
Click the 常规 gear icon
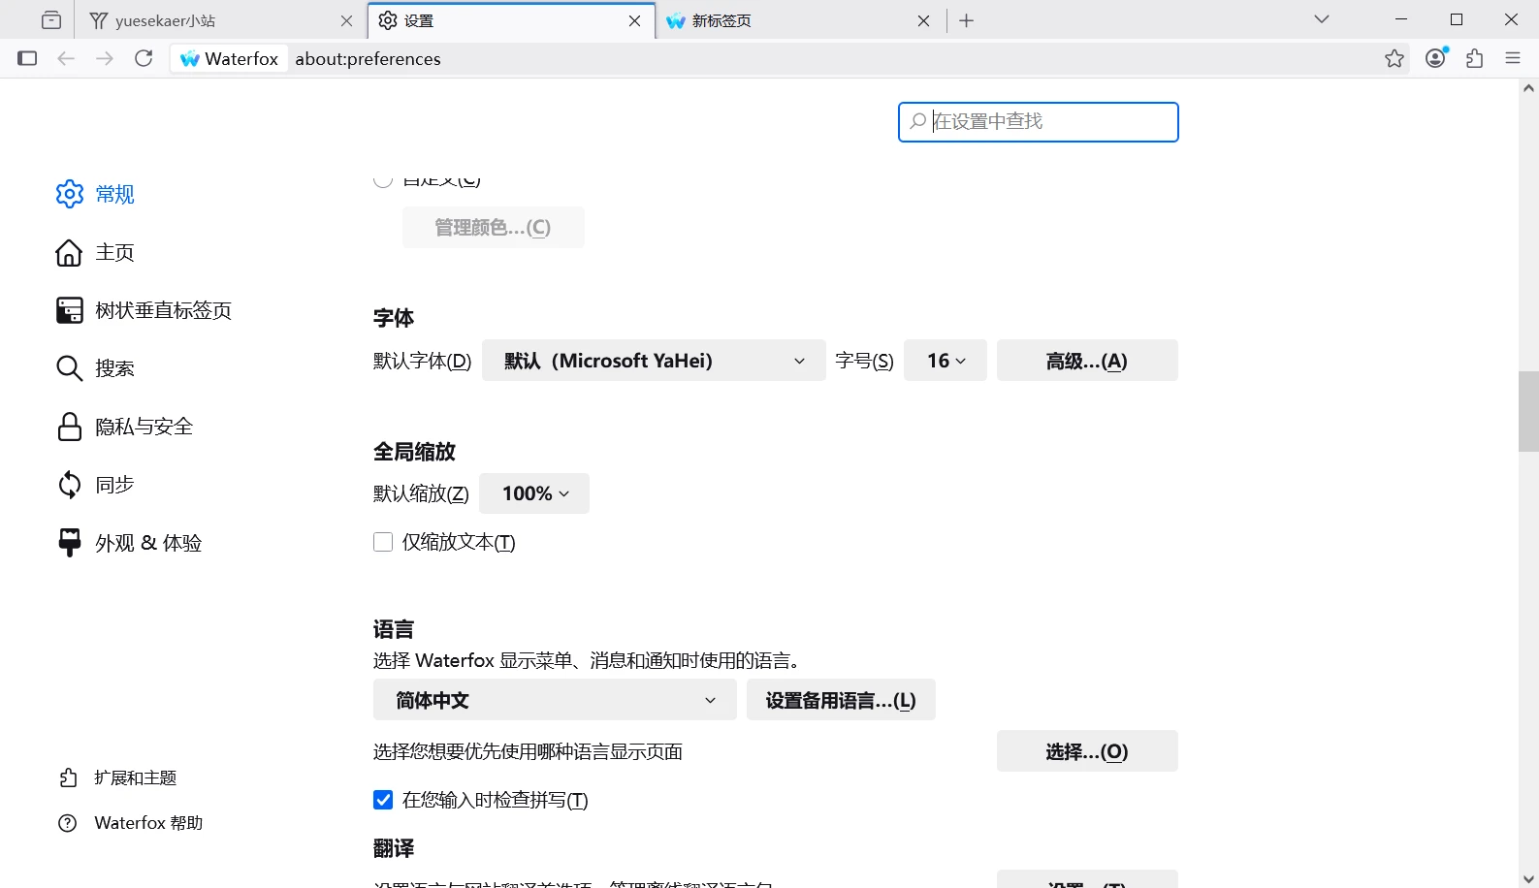click(70, 194)
